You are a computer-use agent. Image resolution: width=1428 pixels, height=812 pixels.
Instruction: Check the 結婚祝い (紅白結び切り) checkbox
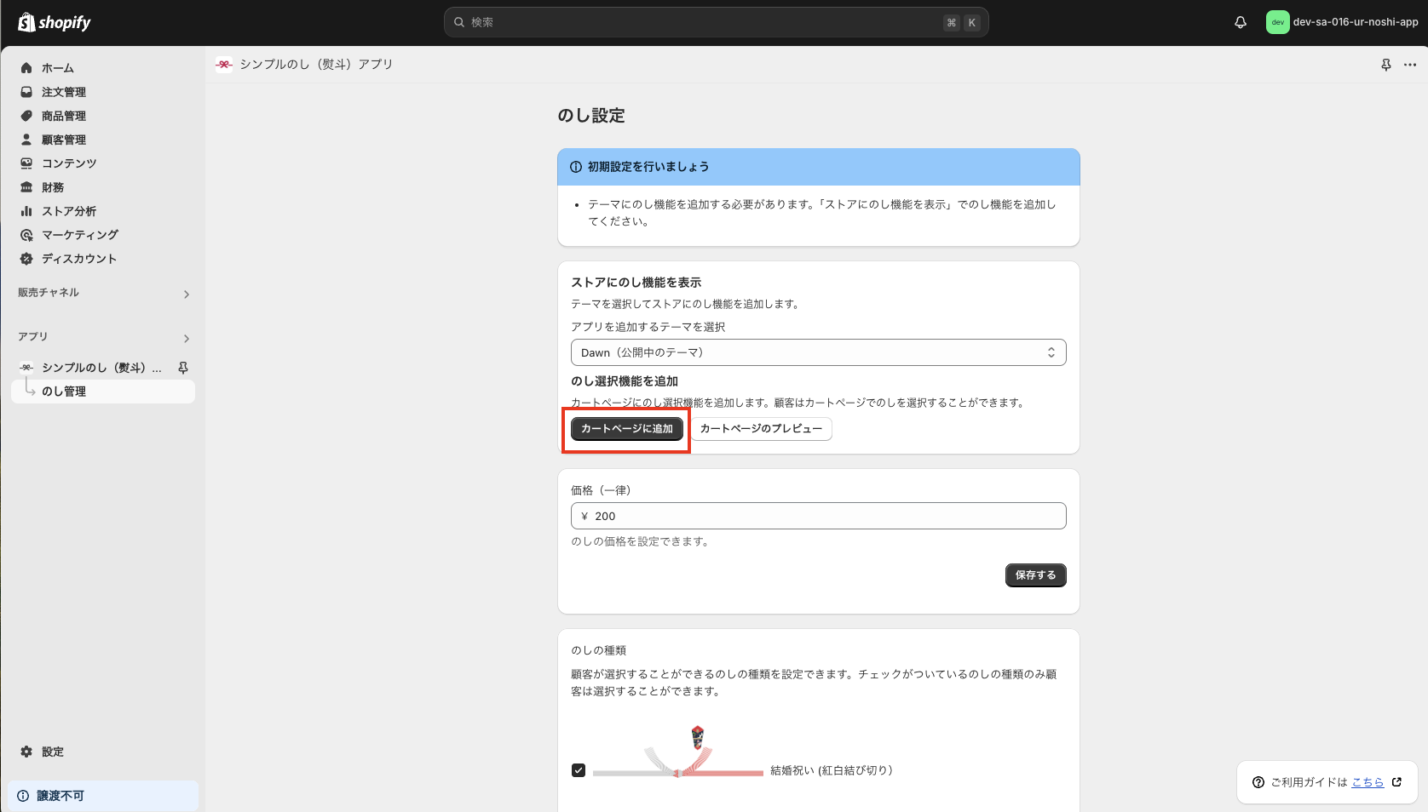click(579, 770)
